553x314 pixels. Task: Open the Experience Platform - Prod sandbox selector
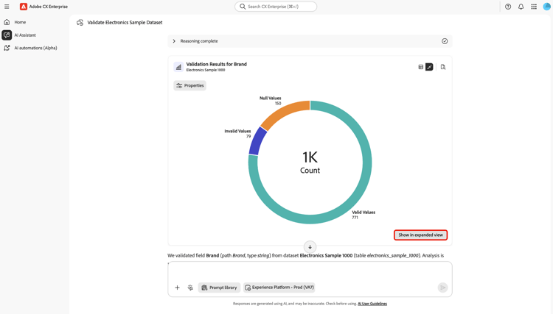tap(279, 288)
